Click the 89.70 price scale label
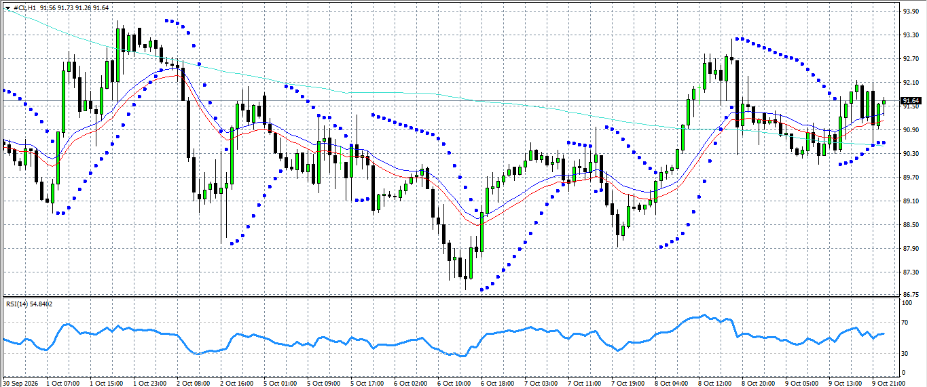Image resolution: width=927 pixels, height=387 pixels. tap(910, 178)
